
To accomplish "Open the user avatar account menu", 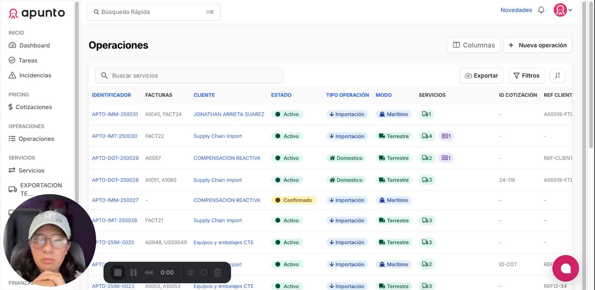I will [x=563, y=10].
